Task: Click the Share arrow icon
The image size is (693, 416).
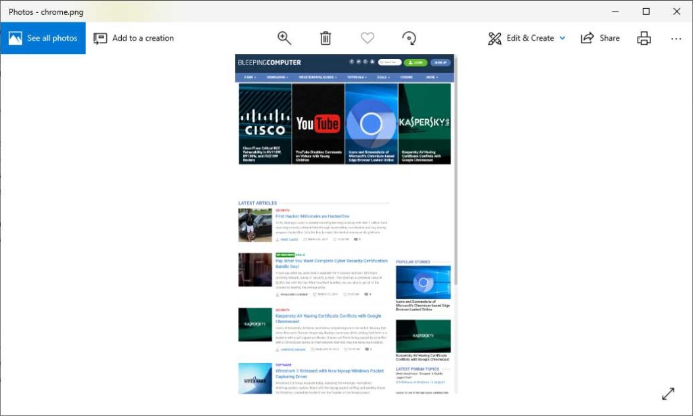Action: pyautogui.click(x=587, y=38)
